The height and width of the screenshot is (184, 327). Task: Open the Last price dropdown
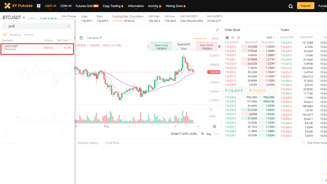tap(94, 38)
